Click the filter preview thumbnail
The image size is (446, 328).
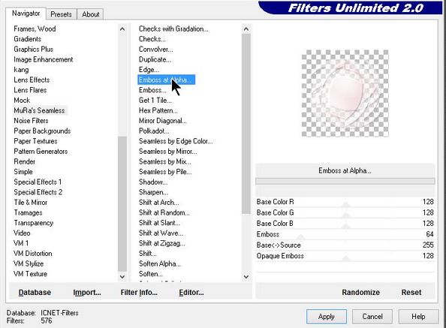pos(345,94)
